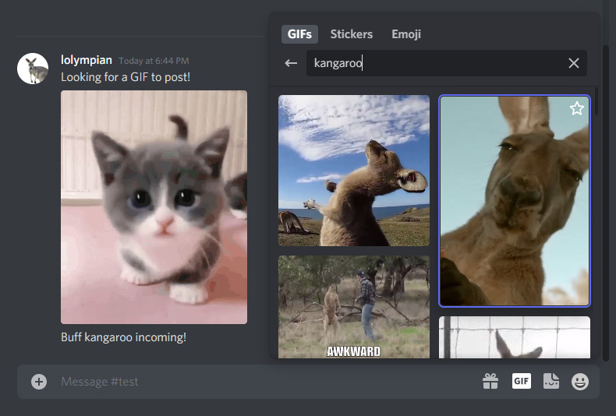The height and width of the screenshot is (416, 616).
Task: Select the flexing kangaroo by the ocean GIF
Action: point(354,171)
